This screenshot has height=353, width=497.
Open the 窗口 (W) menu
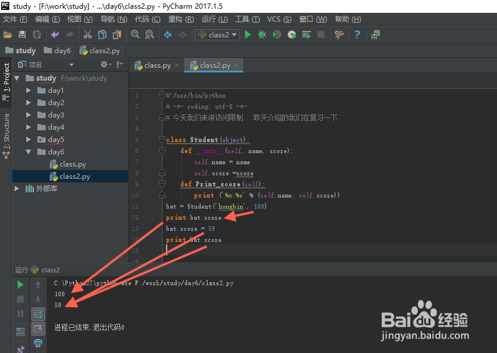point(313,19)
